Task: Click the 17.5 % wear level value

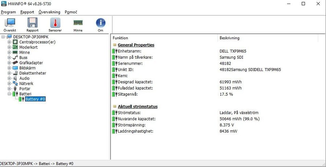Action: pyautogui.click(x=226, y=94)
